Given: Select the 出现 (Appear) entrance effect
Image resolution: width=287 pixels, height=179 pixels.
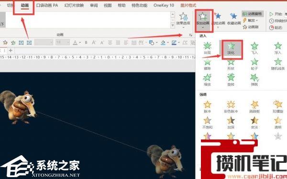Looking at the screenshot, I should 208,48.
